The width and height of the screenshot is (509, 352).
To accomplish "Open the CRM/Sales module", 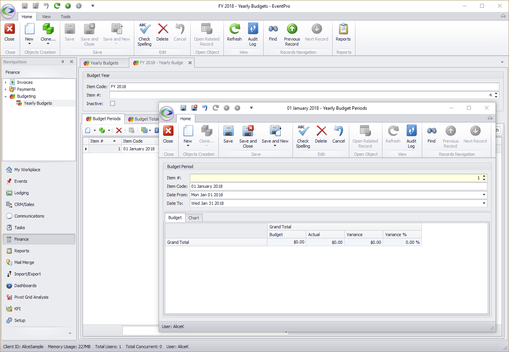I will pyautogui.click(x=24, y=204).
